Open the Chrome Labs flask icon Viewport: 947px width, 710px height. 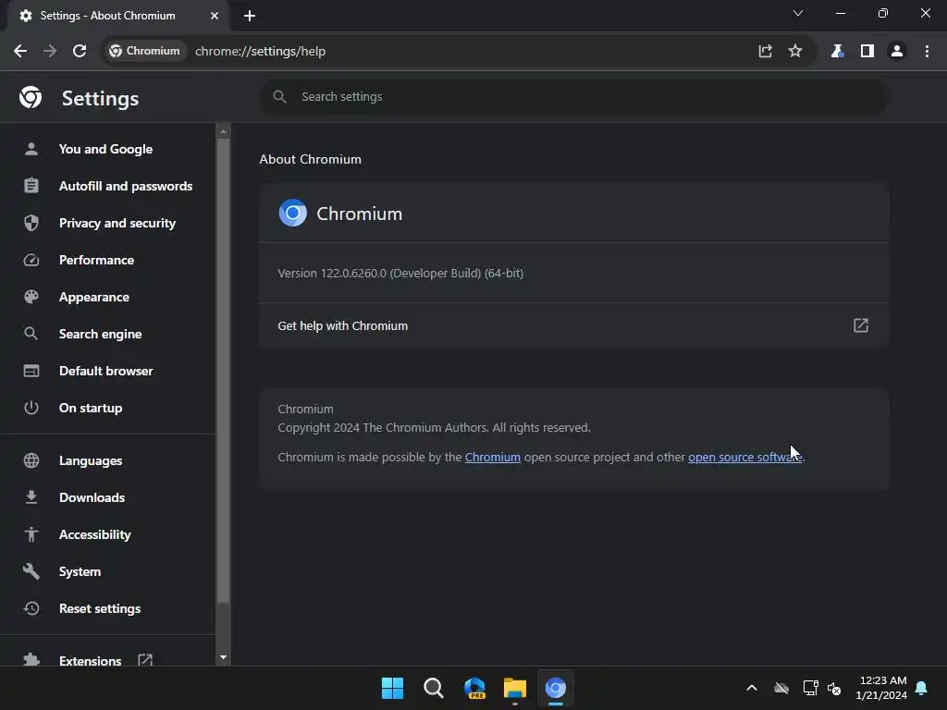coord(837,52)
